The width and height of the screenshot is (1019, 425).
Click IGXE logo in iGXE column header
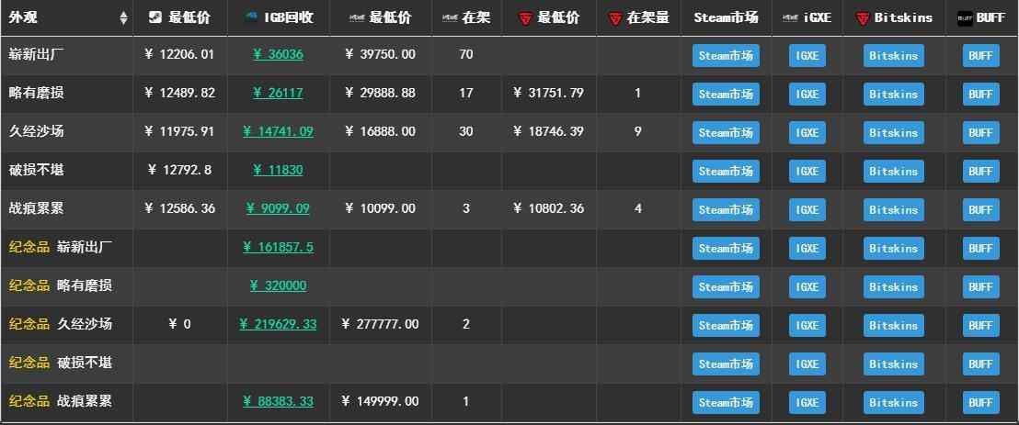pyautogui.click(x=790, y=18)
